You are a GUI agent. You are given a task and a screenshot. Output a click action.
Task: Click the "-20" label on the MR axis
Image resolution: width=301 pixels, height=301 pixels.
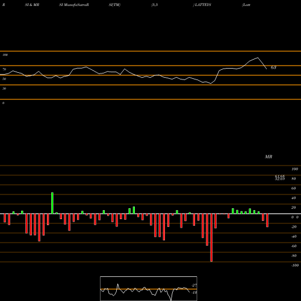point(294,227)
